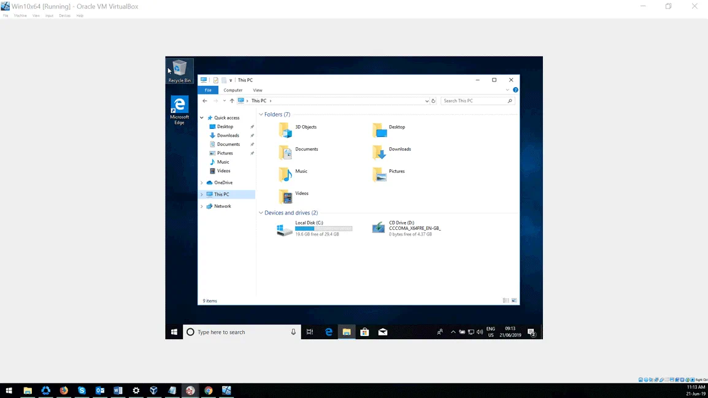Open Local Disk (C:) drive
Viewport: 708px width, 398px height.
point(284,229)
